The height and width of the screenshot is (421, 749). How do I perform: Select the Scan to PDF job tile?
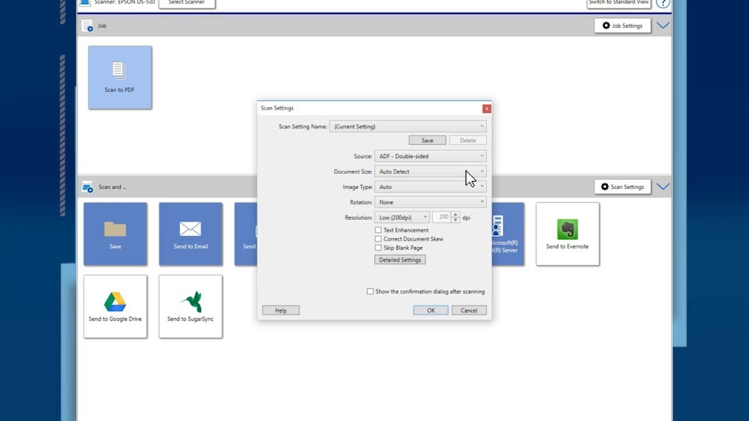click(x=120, y=78)
